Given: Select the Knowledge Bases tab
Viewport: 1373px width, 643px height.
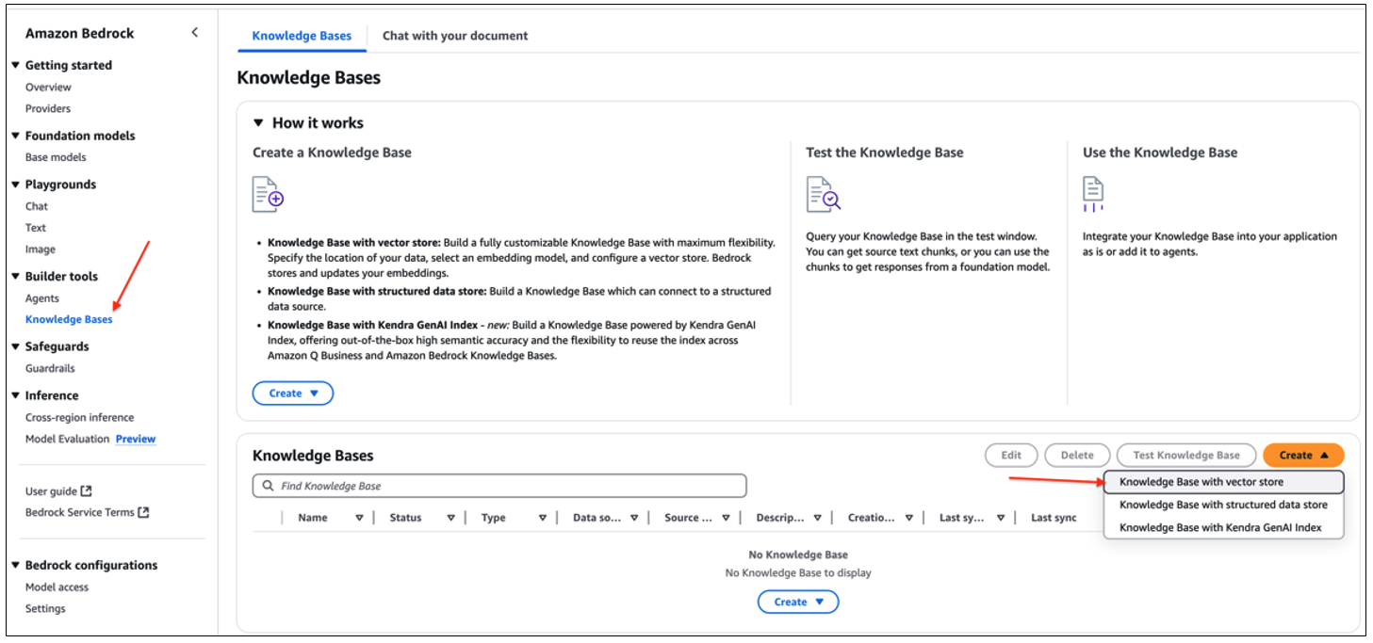Looking at the screenshot, I should 302,36.
